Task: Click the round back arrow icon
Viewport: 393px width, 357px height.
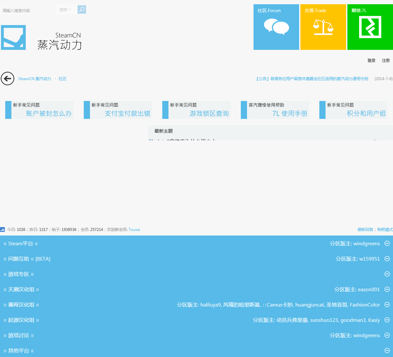Action: coord(7,79)
